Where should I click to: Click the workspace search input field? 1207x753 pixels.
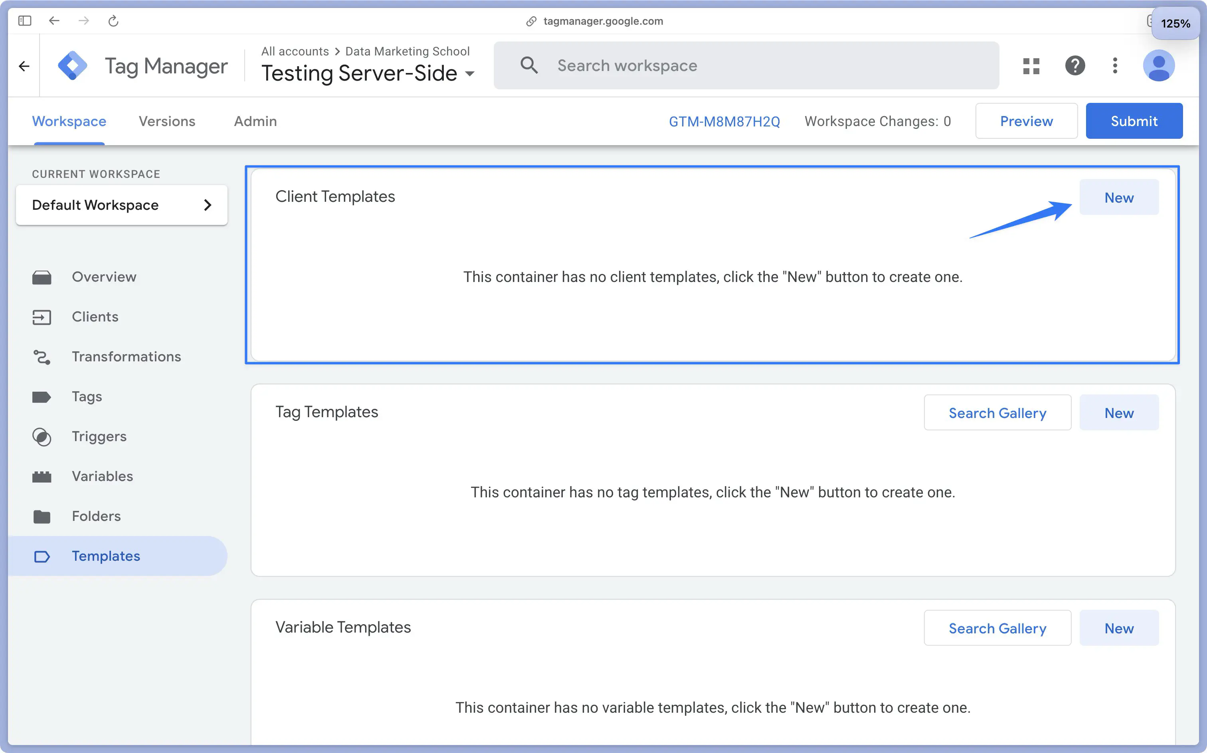[749, 65]
